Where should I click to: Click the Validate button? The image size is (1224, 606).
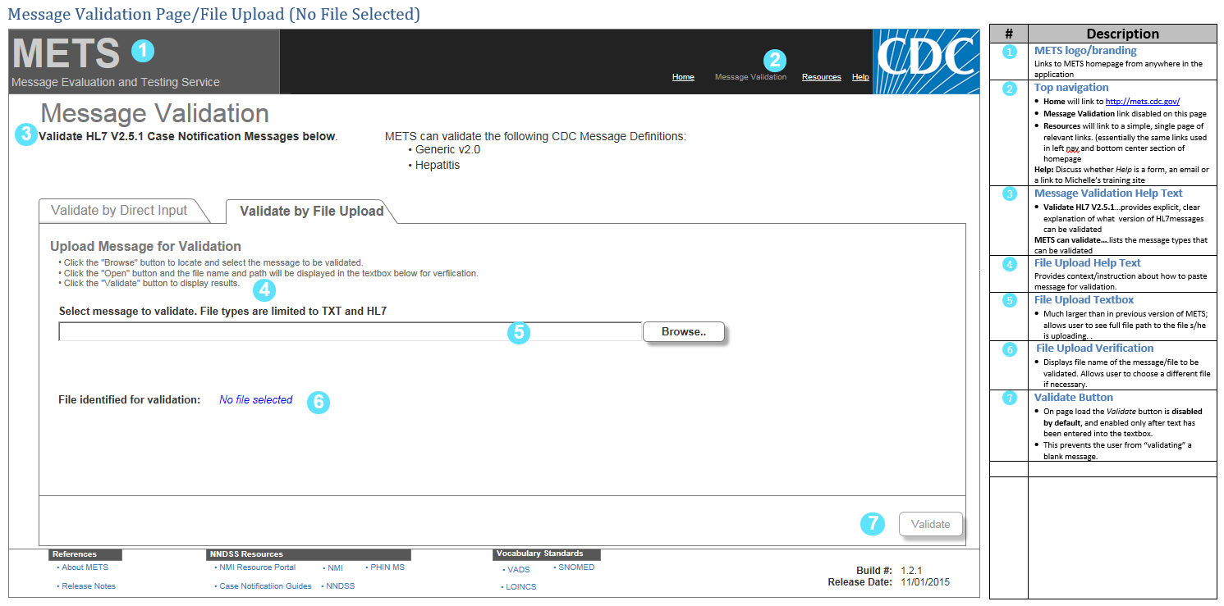(x=931, y=525)
